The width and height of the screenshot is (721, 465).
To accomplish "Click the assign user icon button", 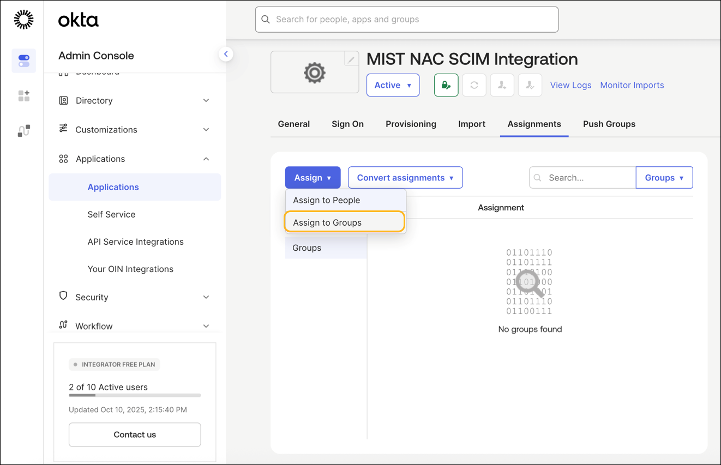I will (502, 85).
